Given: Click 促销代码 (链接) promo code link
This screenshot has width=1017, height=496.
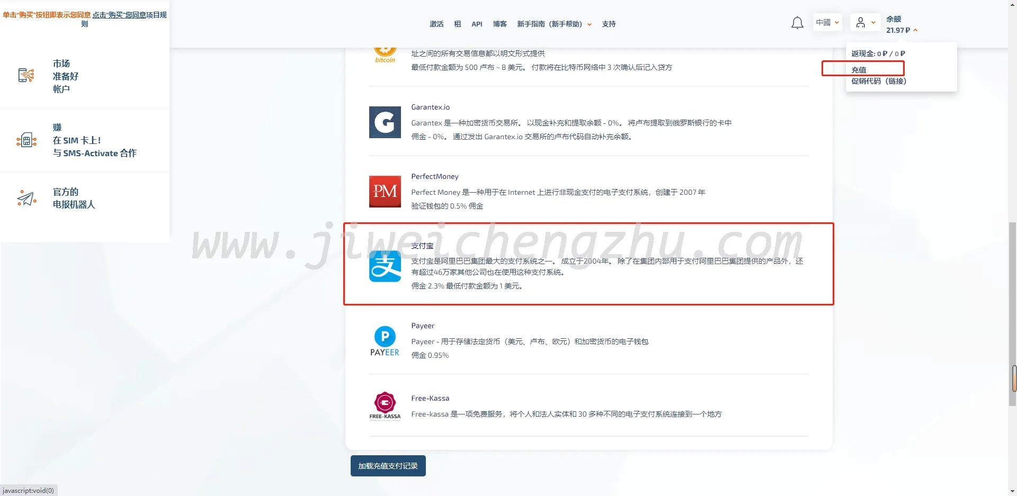Looking at the screenshot, I should [878, 82].
